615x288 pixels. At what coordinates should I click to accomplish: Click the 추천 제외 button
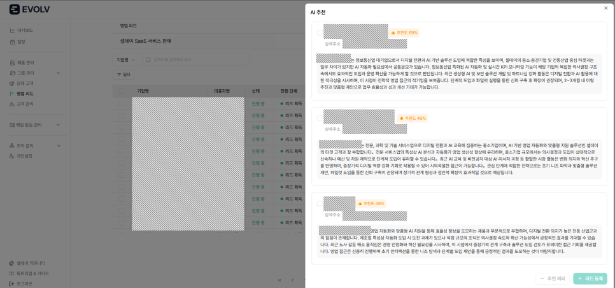tap(552, 278)
